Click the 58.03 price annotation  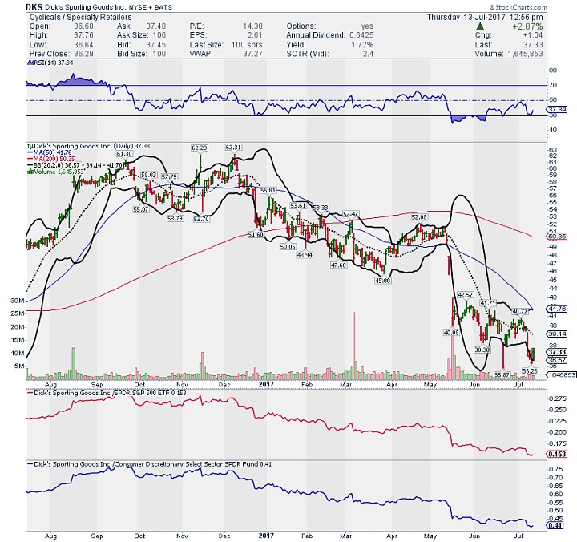pyautogui.click(x=149, y=175)
